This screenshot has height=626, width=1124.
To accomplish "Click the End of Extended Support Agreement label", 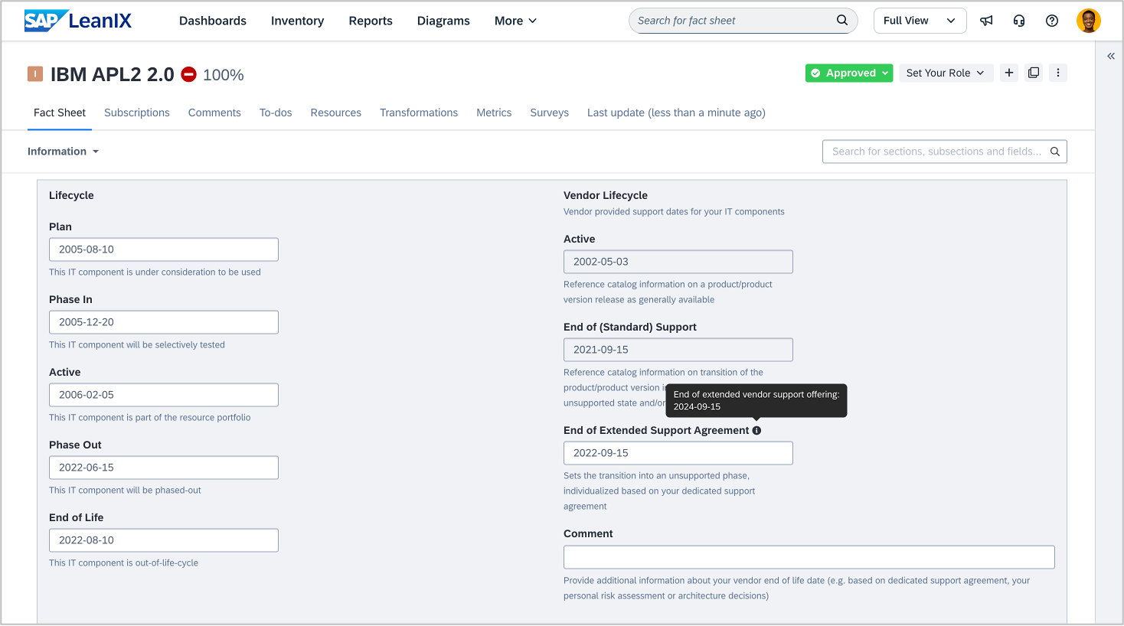I will tap(656, 430).
